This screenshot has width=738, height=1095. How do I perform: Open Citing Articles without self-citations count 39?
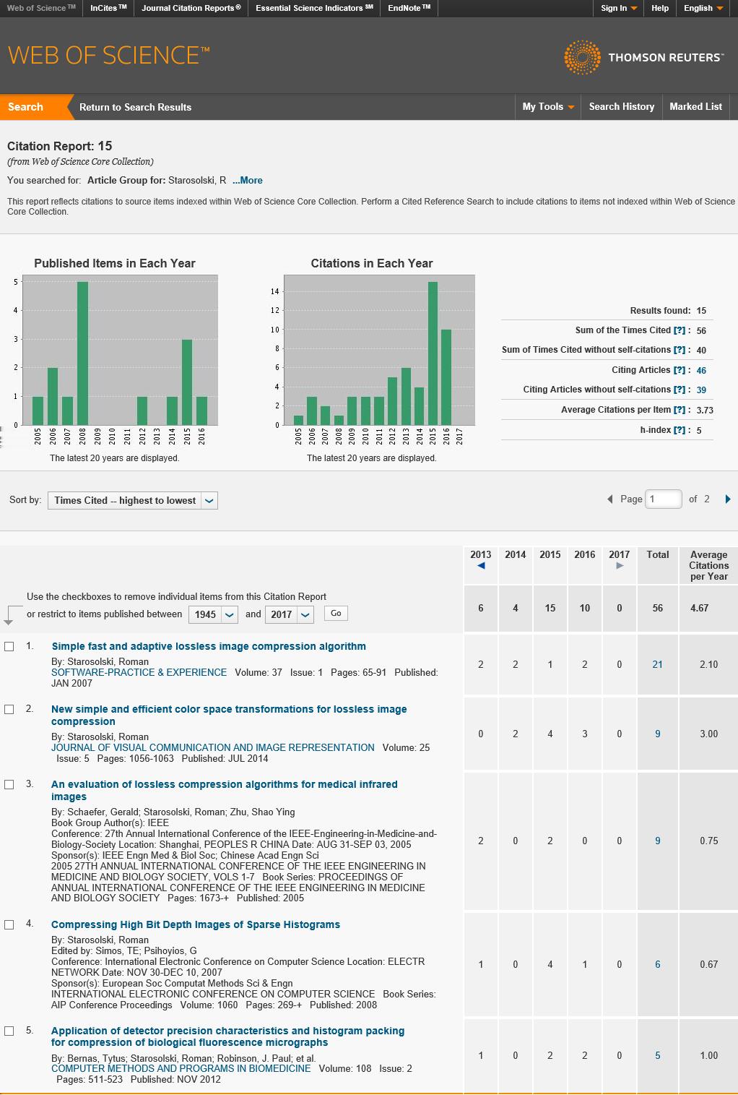coord(701,390)
